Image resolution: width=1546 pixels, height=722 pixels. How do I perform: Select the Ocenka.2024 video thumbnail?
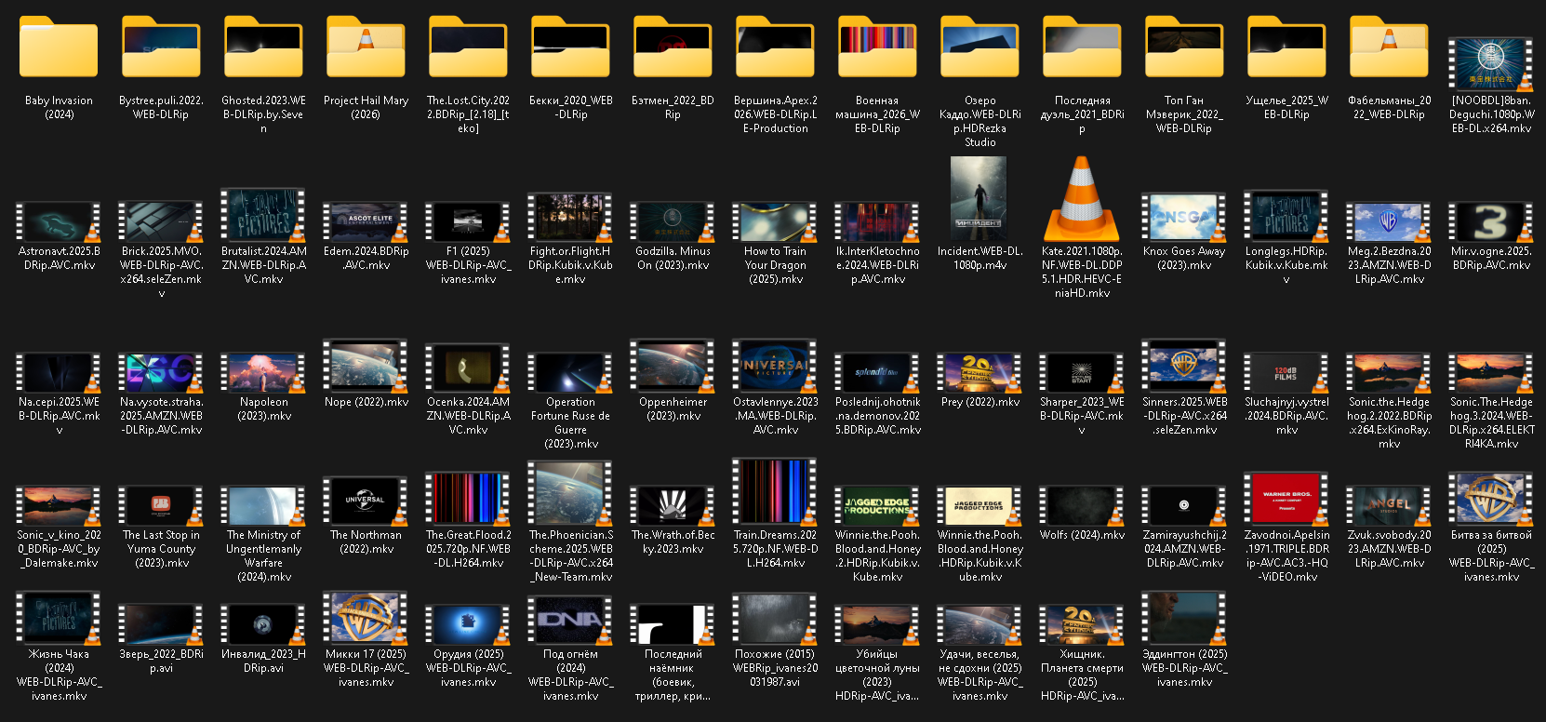(468, 368)
